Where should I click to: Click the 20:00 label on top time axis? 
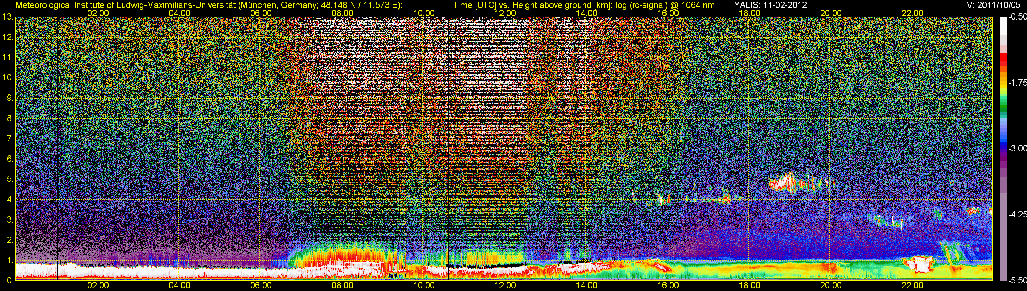pos(831,13)
